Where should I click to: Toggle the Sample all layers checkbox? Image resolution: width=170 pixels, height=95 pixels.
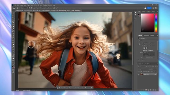click(32, 8)
